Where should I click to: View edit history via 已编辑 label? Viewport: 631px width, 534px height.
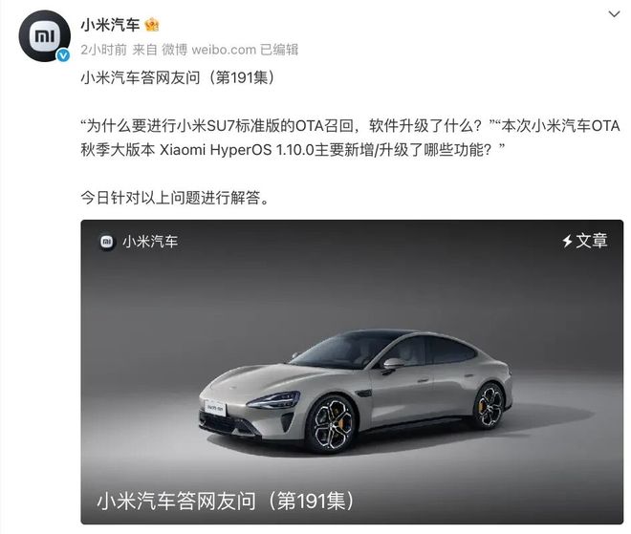(x=279, y=50)
